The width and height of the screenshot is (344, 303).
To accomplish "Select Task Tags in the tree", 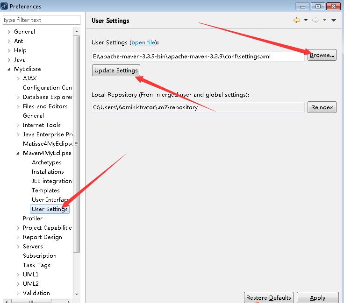I will tap(36, 265).
